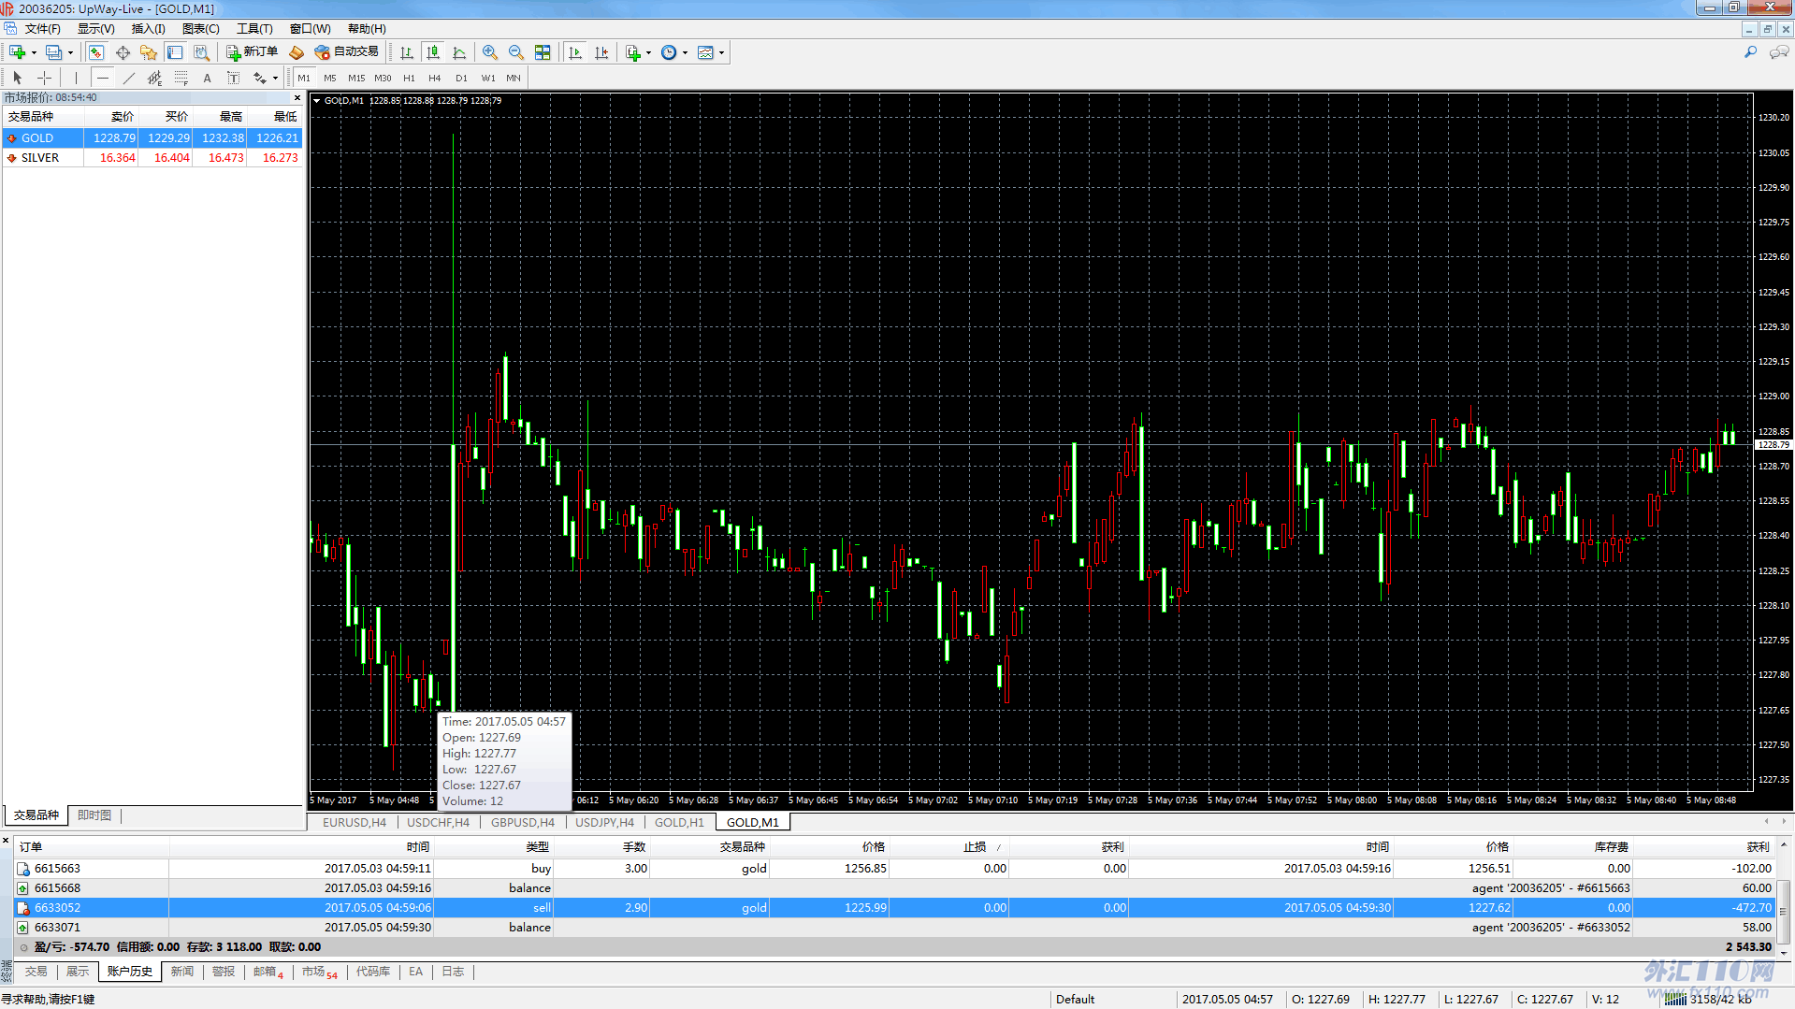Toggle chart shift icon

point(601,52)
